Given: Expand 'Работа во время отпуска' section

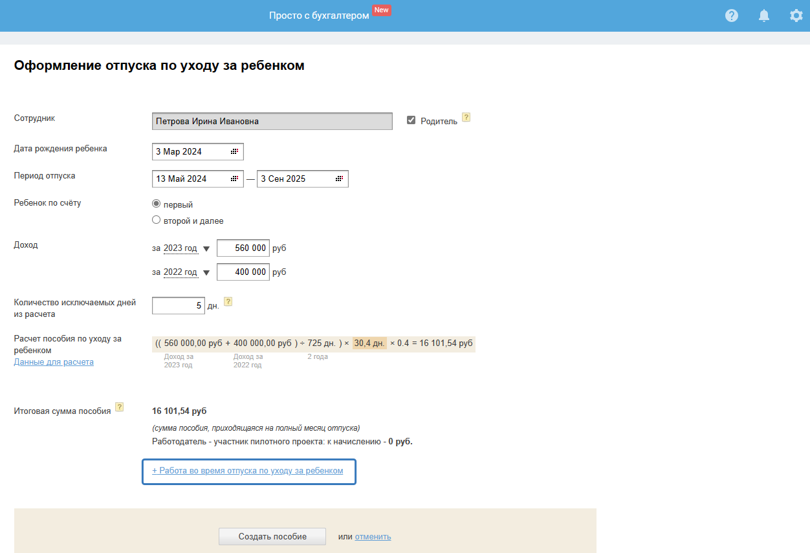Looking at the screenshot, I should [x=247, y=471].
